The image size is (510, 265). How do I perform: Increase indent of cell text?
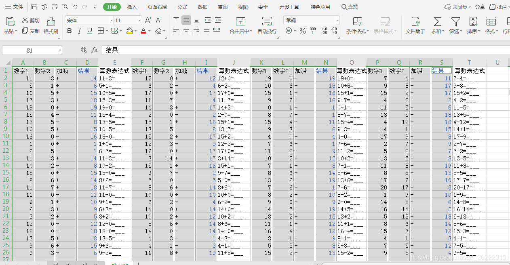pos(218,20)
